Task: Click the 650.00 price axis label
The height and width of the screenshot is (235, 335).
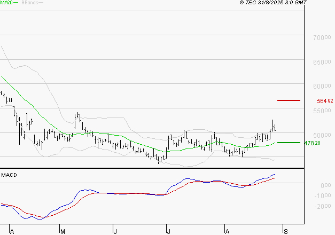Action: pos(322,62)
